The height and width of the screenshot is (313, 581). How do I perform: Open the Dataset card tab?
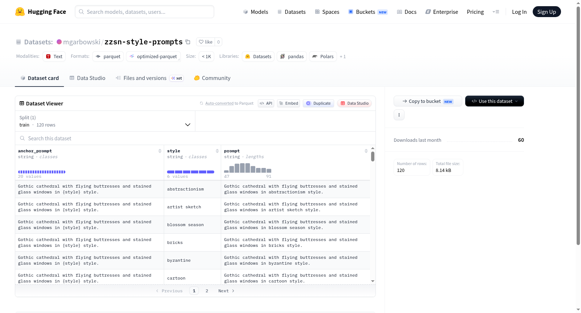40,78
